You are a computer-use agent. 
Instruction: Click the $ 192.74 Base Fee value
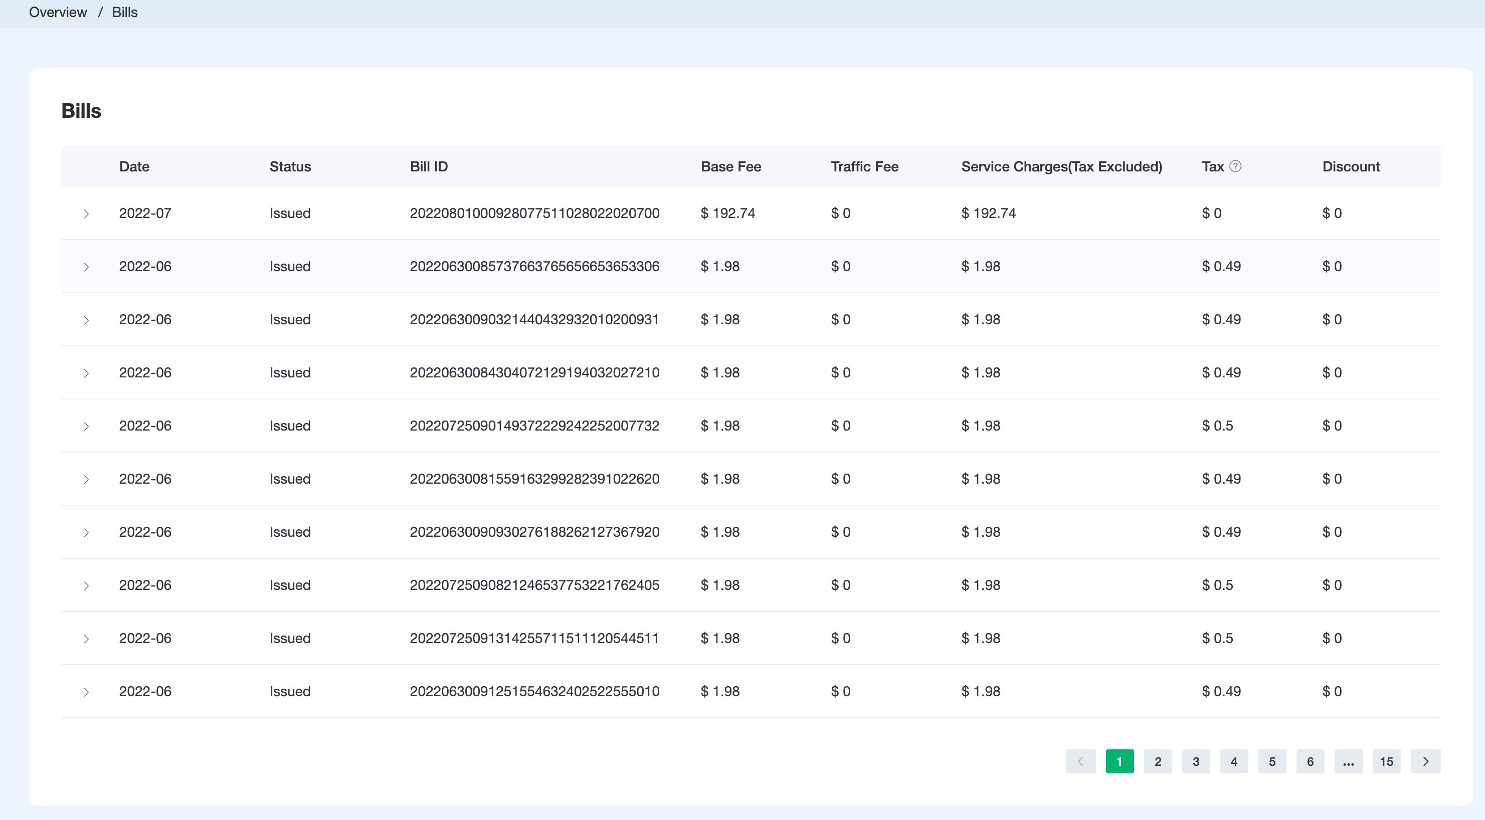(x=727, y=213)
